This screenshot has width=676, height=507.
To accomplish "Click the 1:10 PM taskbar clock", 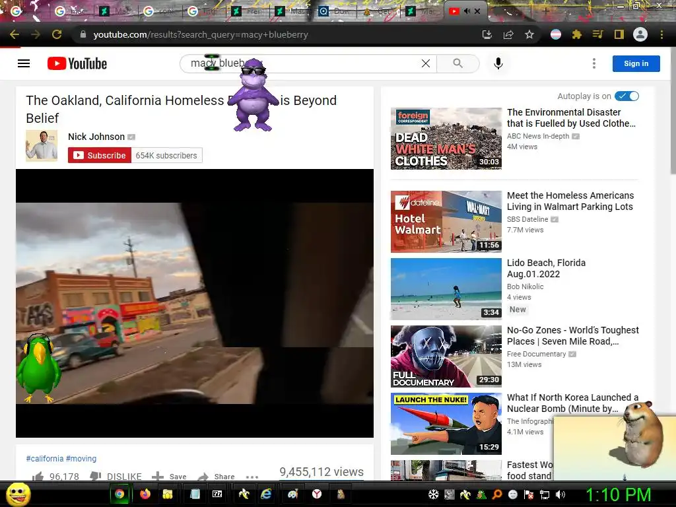I will [x=618, y=494].
